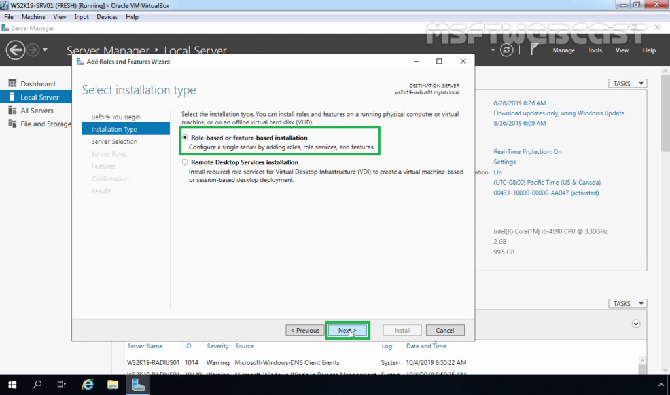Select Role-based or feature-based installation
This screenshot has height=395, width=670.
185,138
